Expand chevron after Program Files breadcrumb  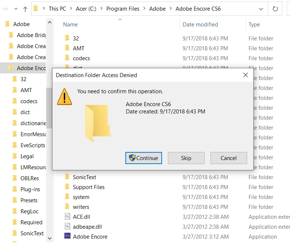144,8
